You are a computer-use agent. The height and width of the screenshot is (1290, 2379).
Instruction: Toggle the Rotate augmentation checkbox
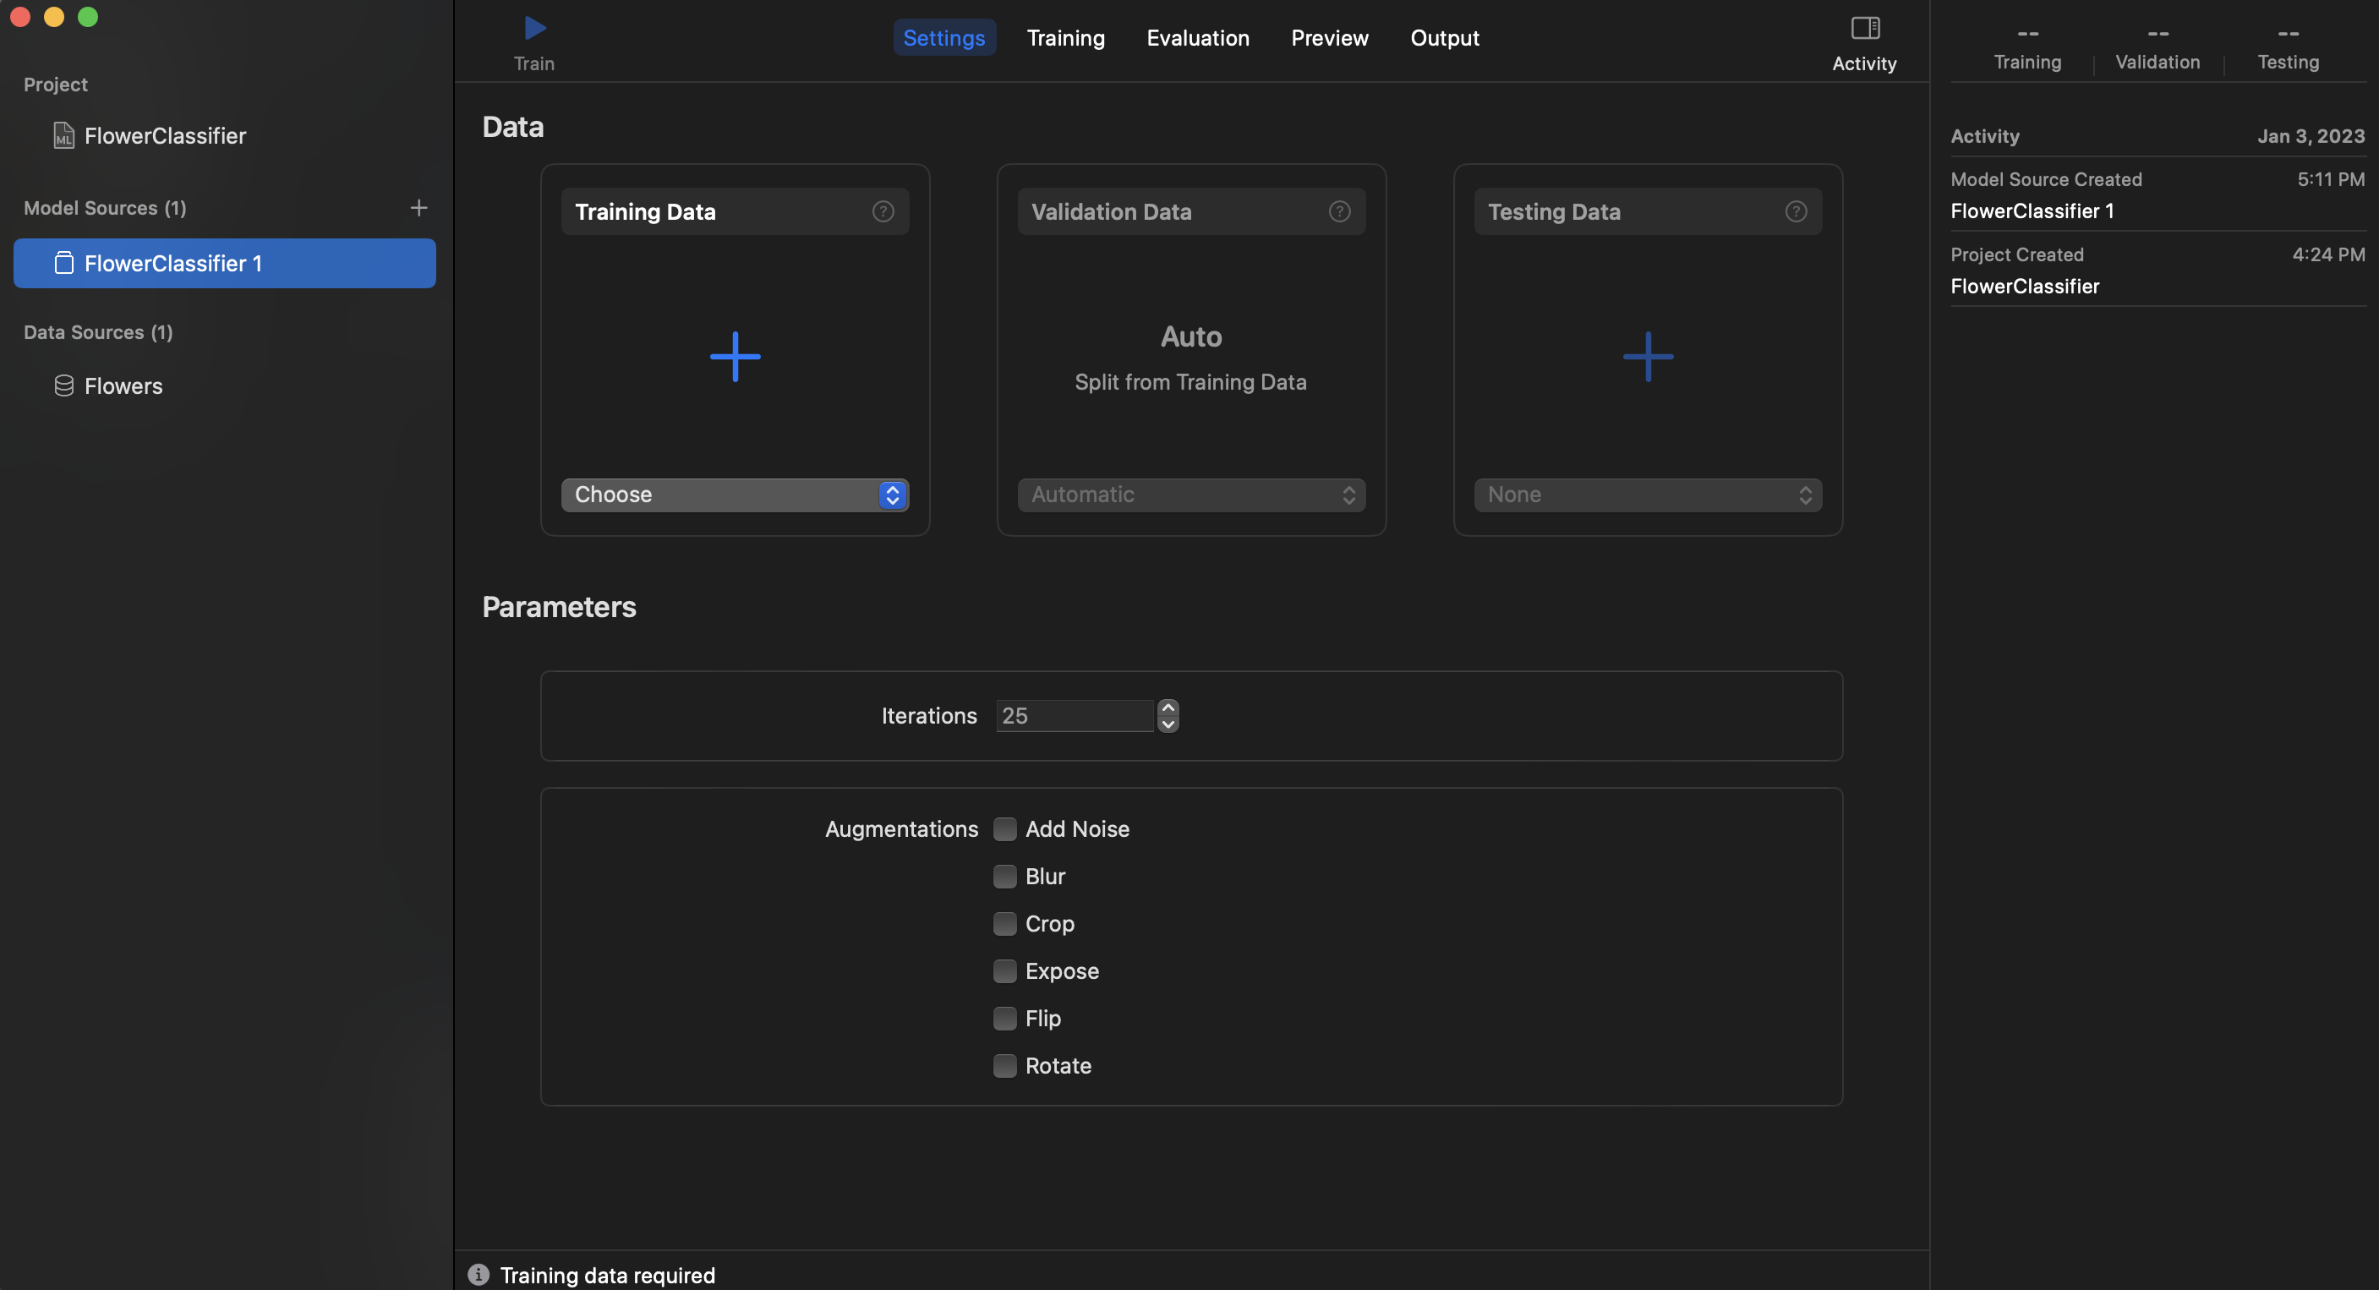[1005, 1066]
